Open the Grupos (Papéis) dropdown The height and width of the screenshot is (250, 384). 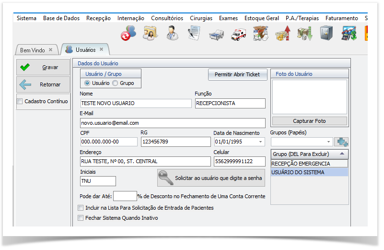tap(328, 142)
